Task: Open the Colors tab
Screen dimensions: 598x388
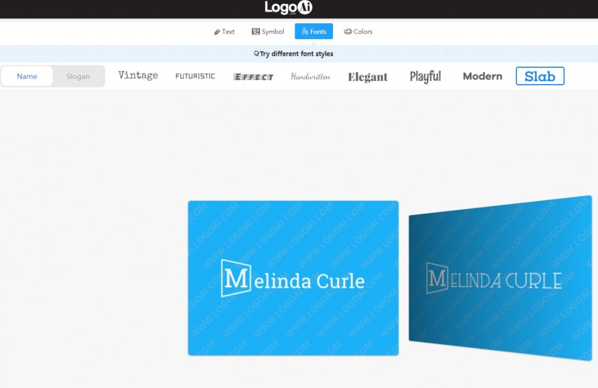Action: [x=358, y=32]
